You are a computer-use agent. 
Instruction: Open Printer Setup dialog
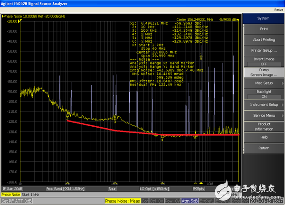(263, 50)
